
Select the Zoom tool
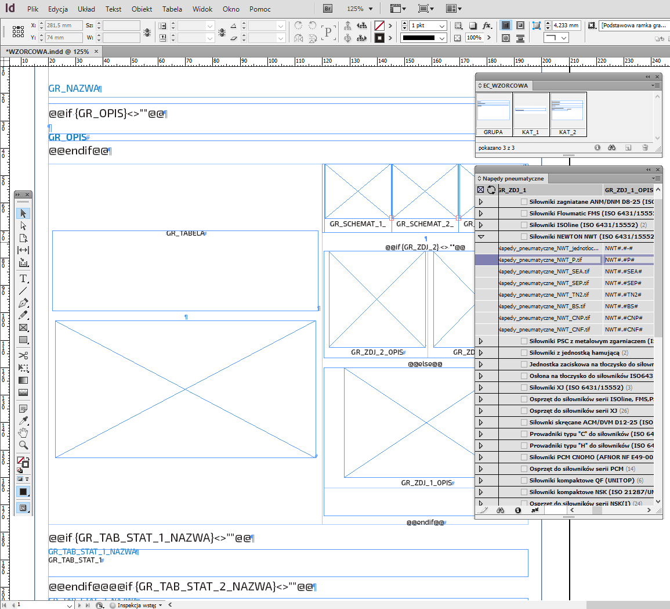tap(23, 445)
